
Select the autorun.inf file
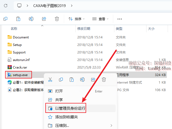click(21, 60)
